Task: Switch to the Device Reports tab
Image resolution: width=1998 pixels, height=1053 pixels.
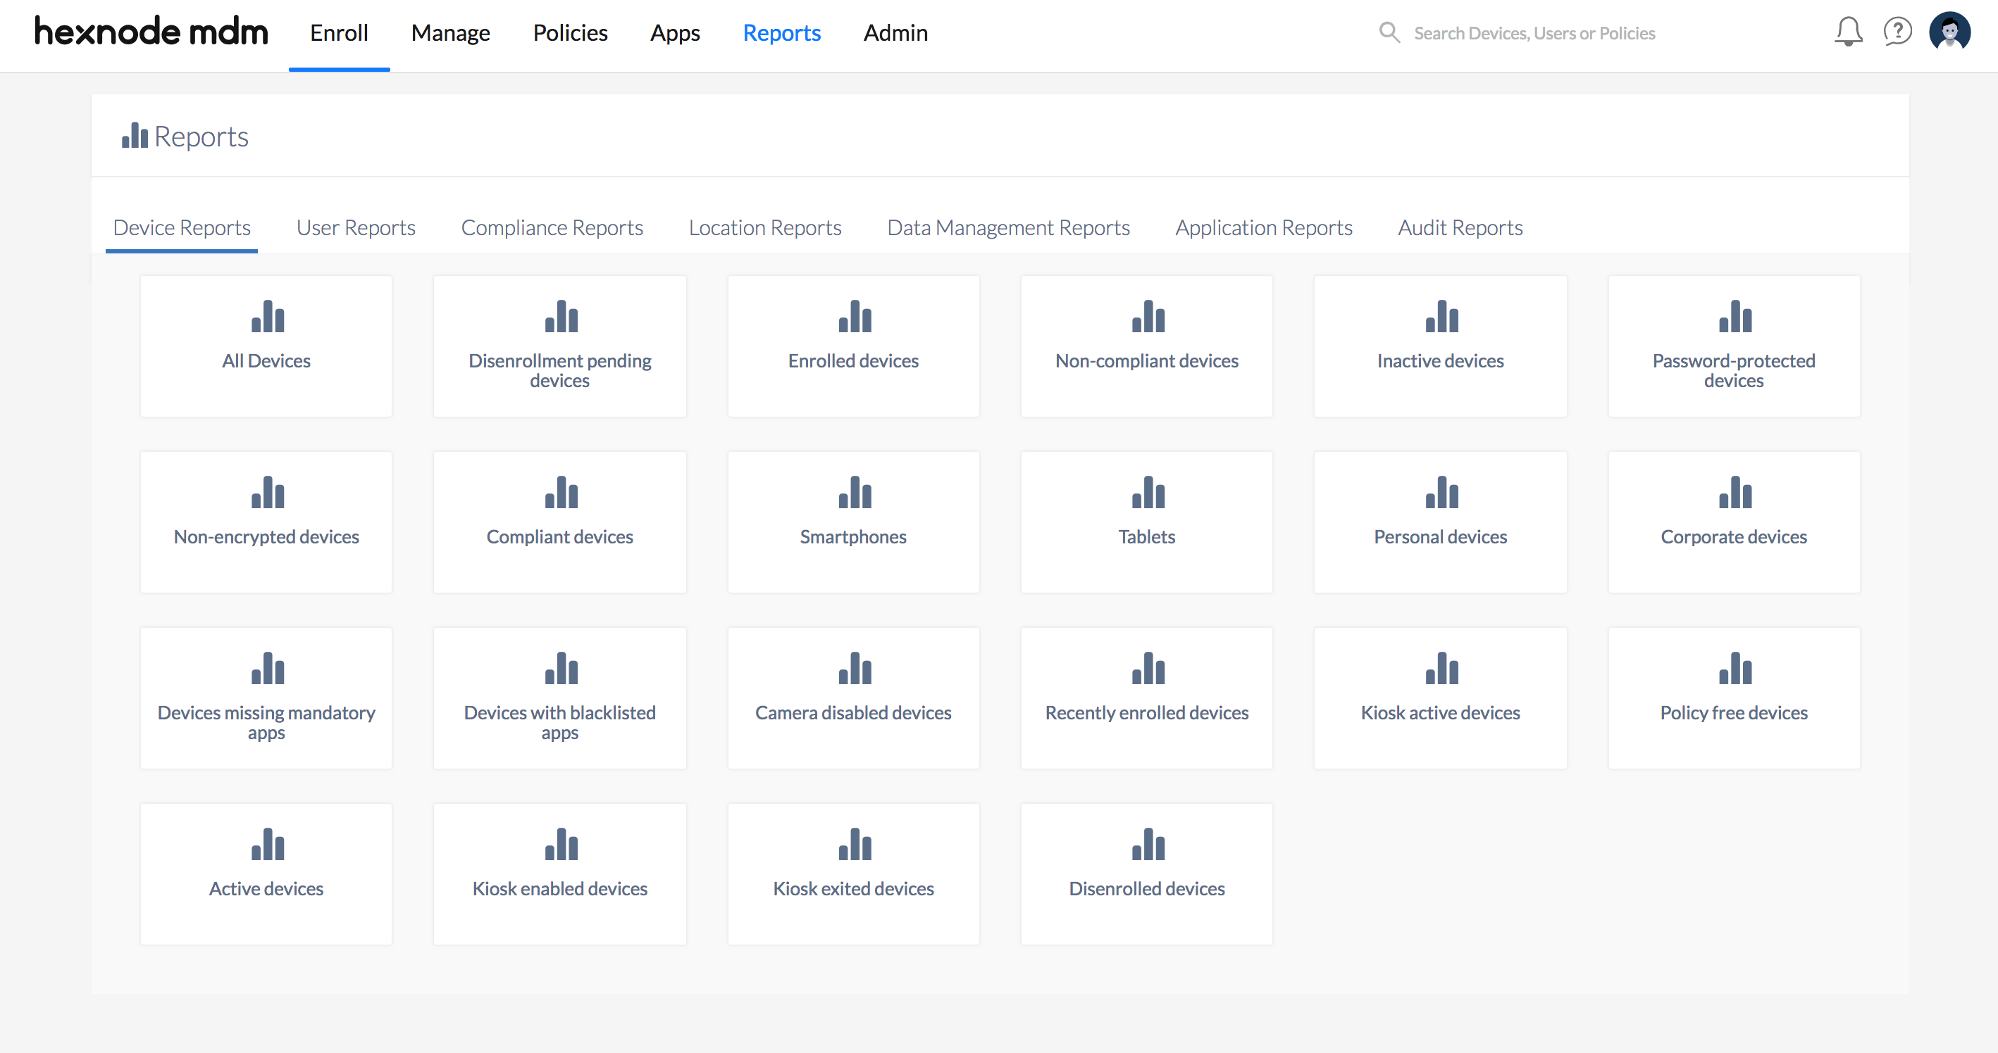Action: pos(182,228)
